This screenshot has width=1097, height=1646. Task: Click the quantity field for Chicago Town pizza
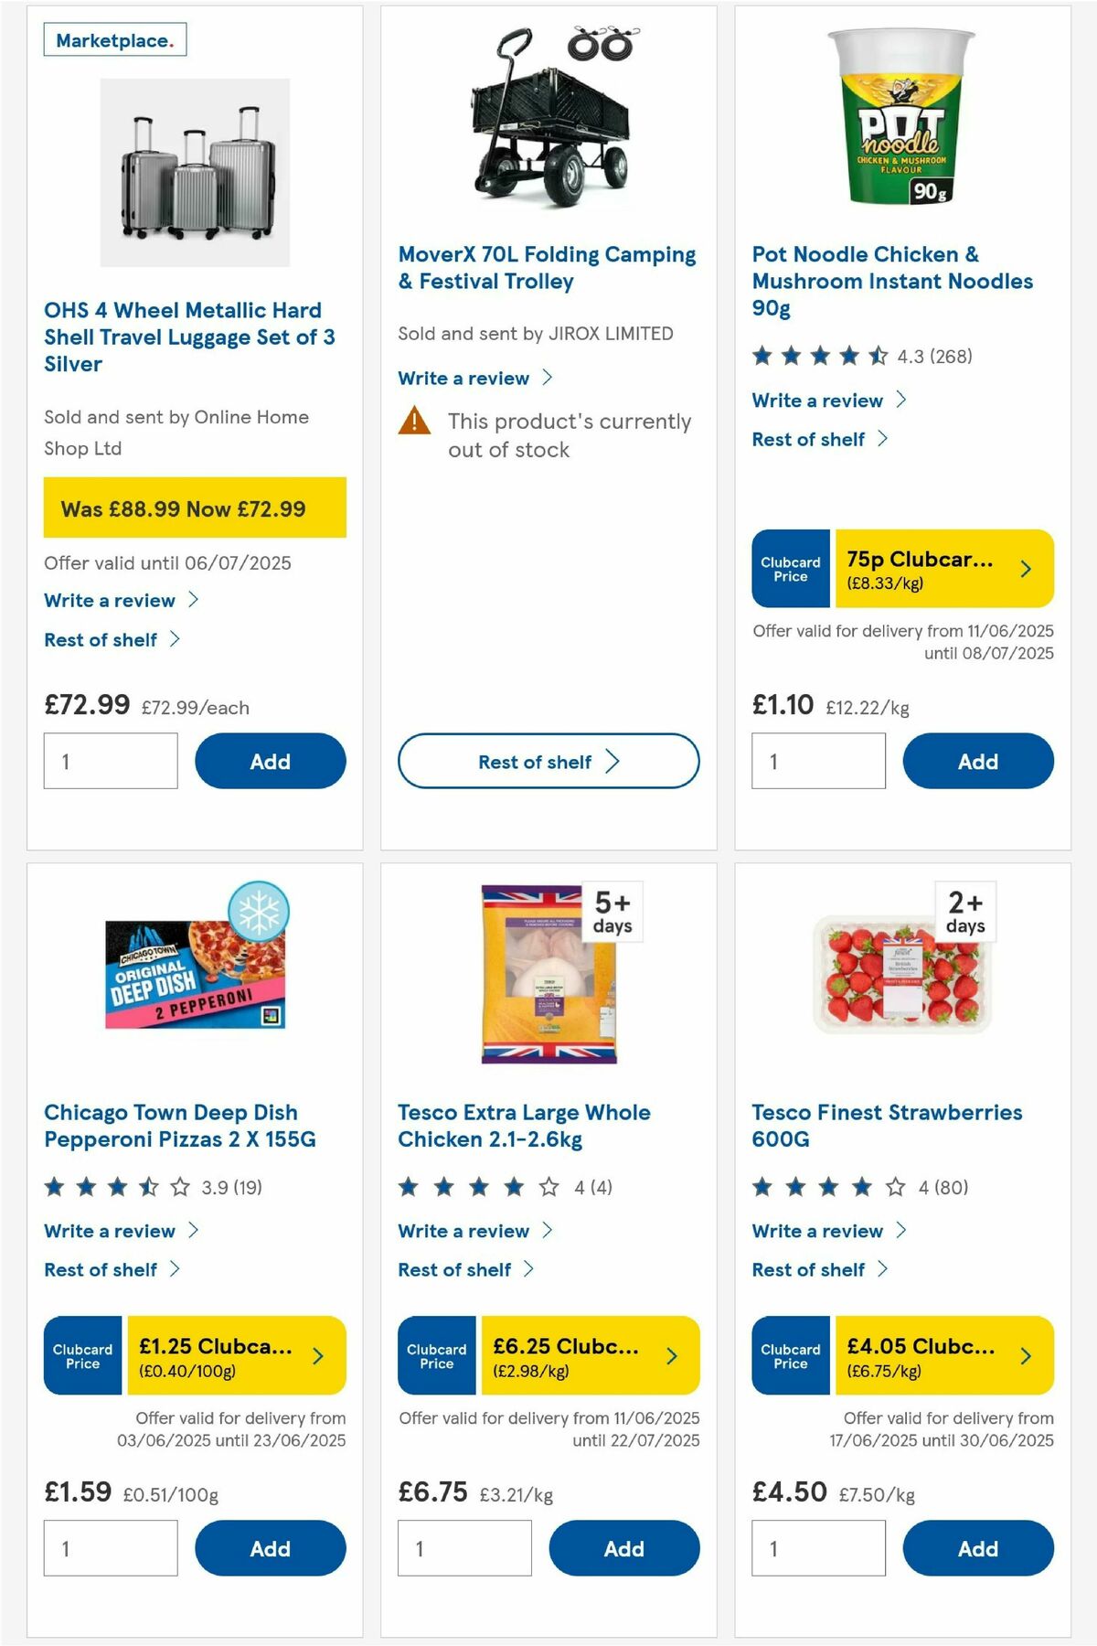[x=110, y=1548]
